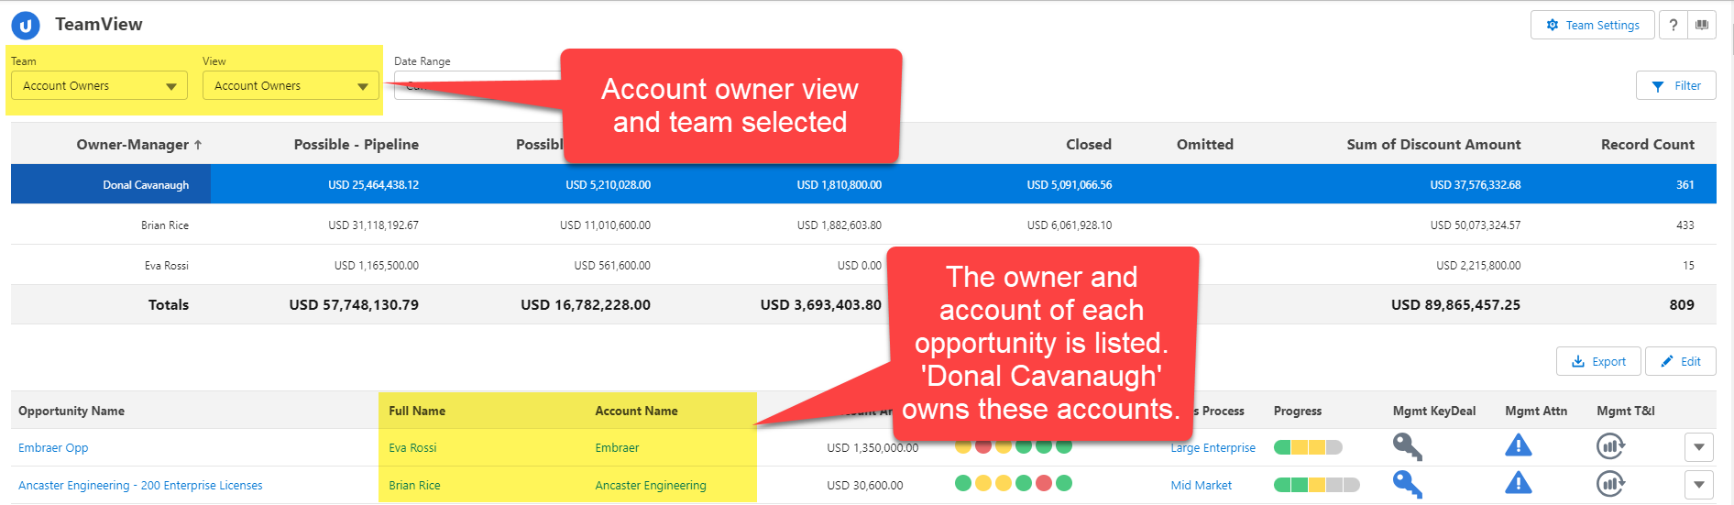Click Mgmt T&I chart icon on Ancaster row
The image size is (1734, 505).
point(1610,483)
